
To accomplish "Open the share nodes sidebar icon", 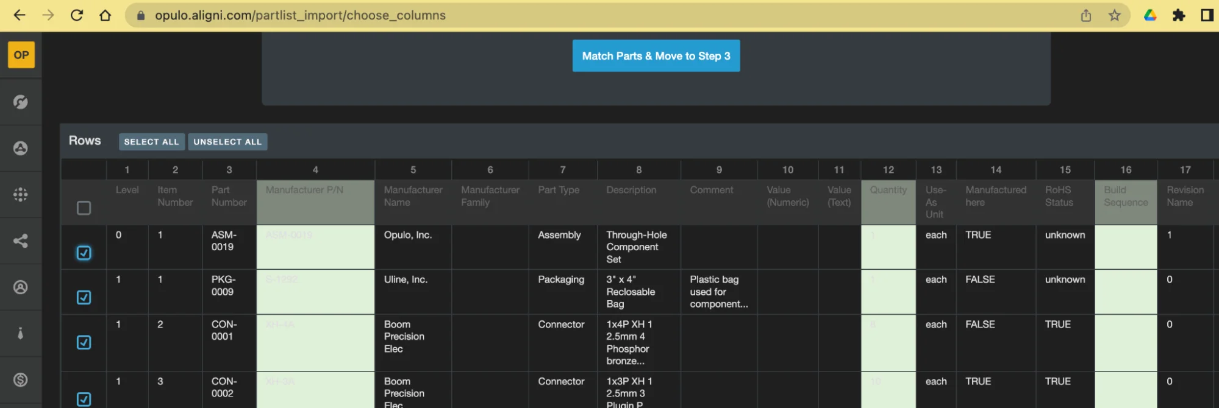I will [21, 241].
